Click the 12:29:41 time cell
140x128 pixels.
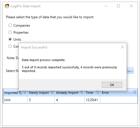(92, 100)
